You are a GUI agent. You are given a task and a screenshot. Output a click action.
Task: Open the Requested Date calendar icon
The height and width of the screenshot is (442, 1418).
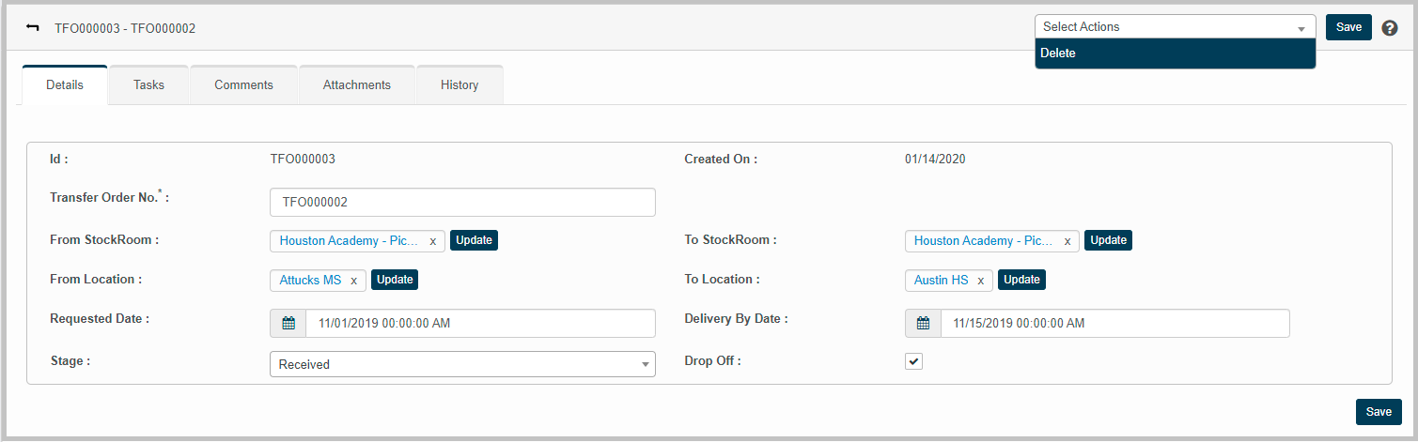tap(288, 324)
